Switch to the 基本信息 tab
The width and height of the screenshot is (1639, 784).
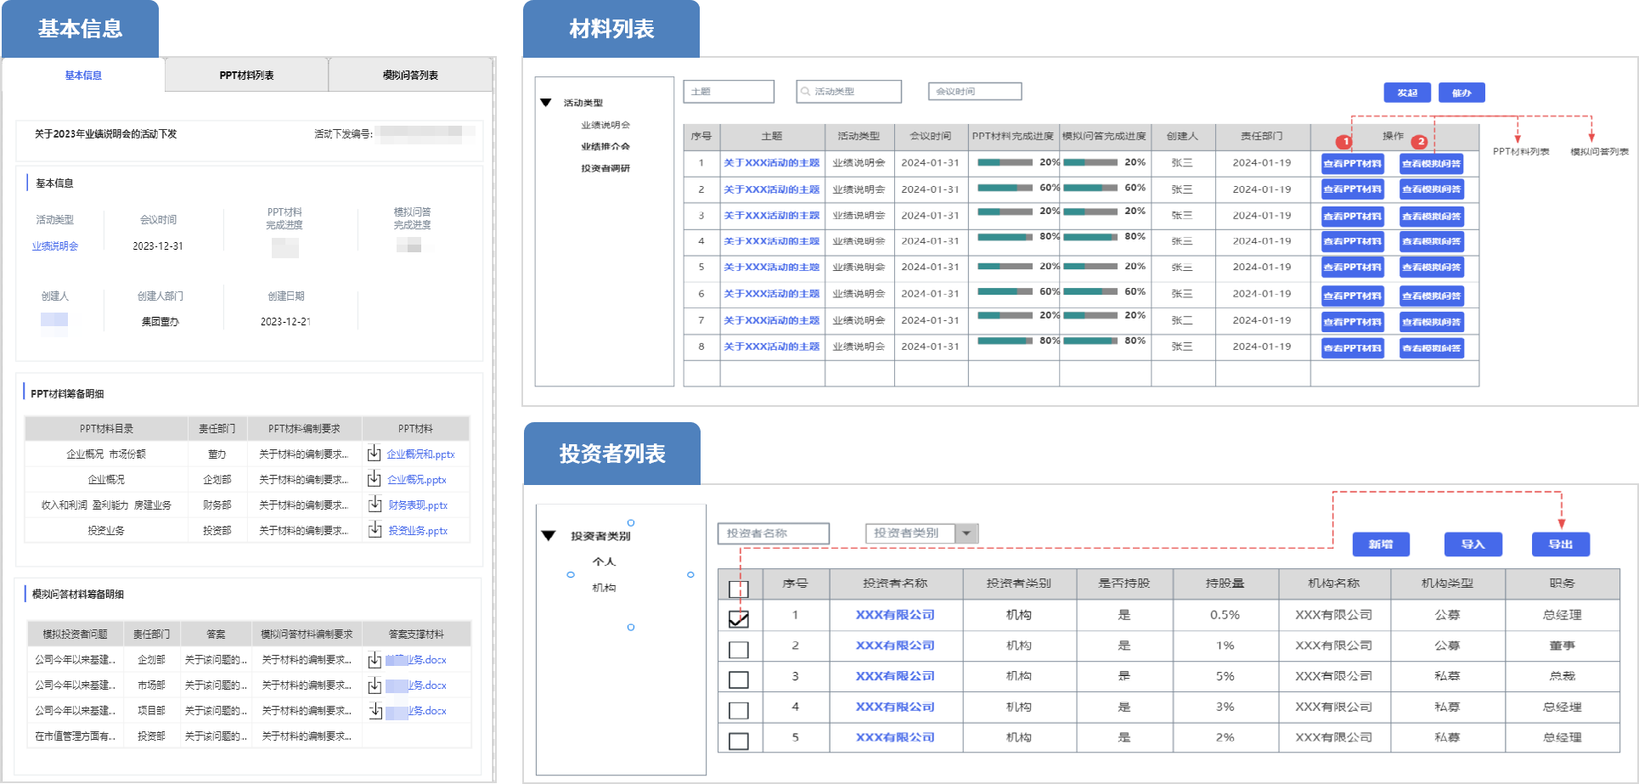[83, 76]
